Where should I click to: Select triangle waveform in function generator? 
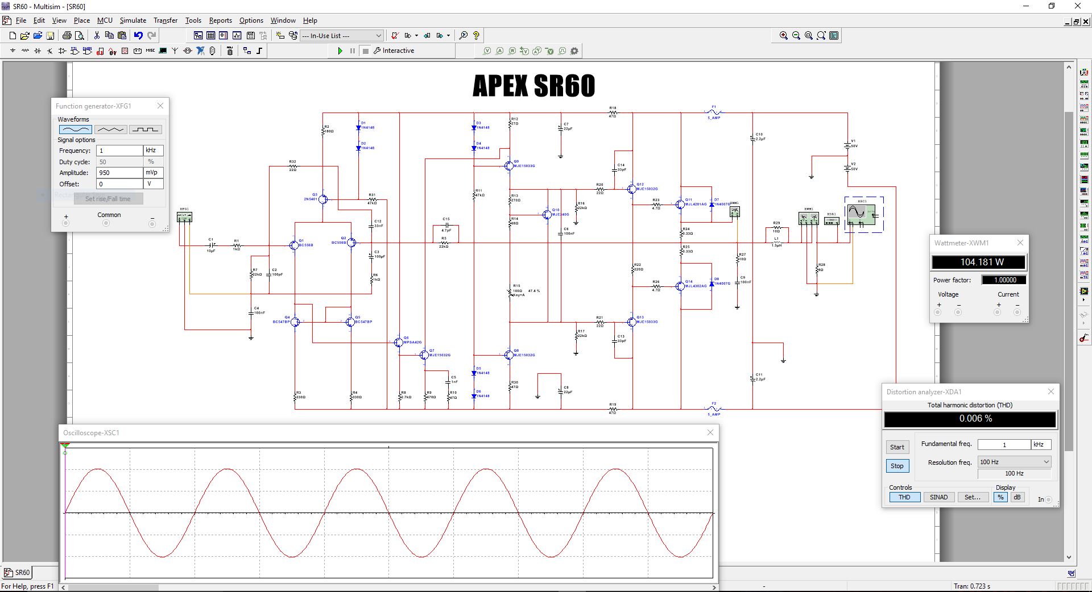click(x=110, y=130)
